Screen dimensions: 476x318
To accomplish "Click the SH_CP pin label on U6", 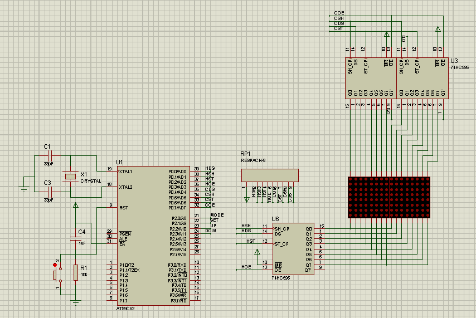I will (x=281, y=229).
